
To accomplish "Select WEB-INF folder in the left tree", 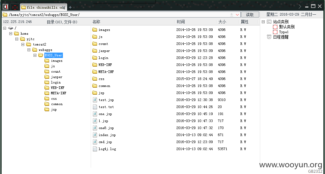I will click(x=57, y=88).
